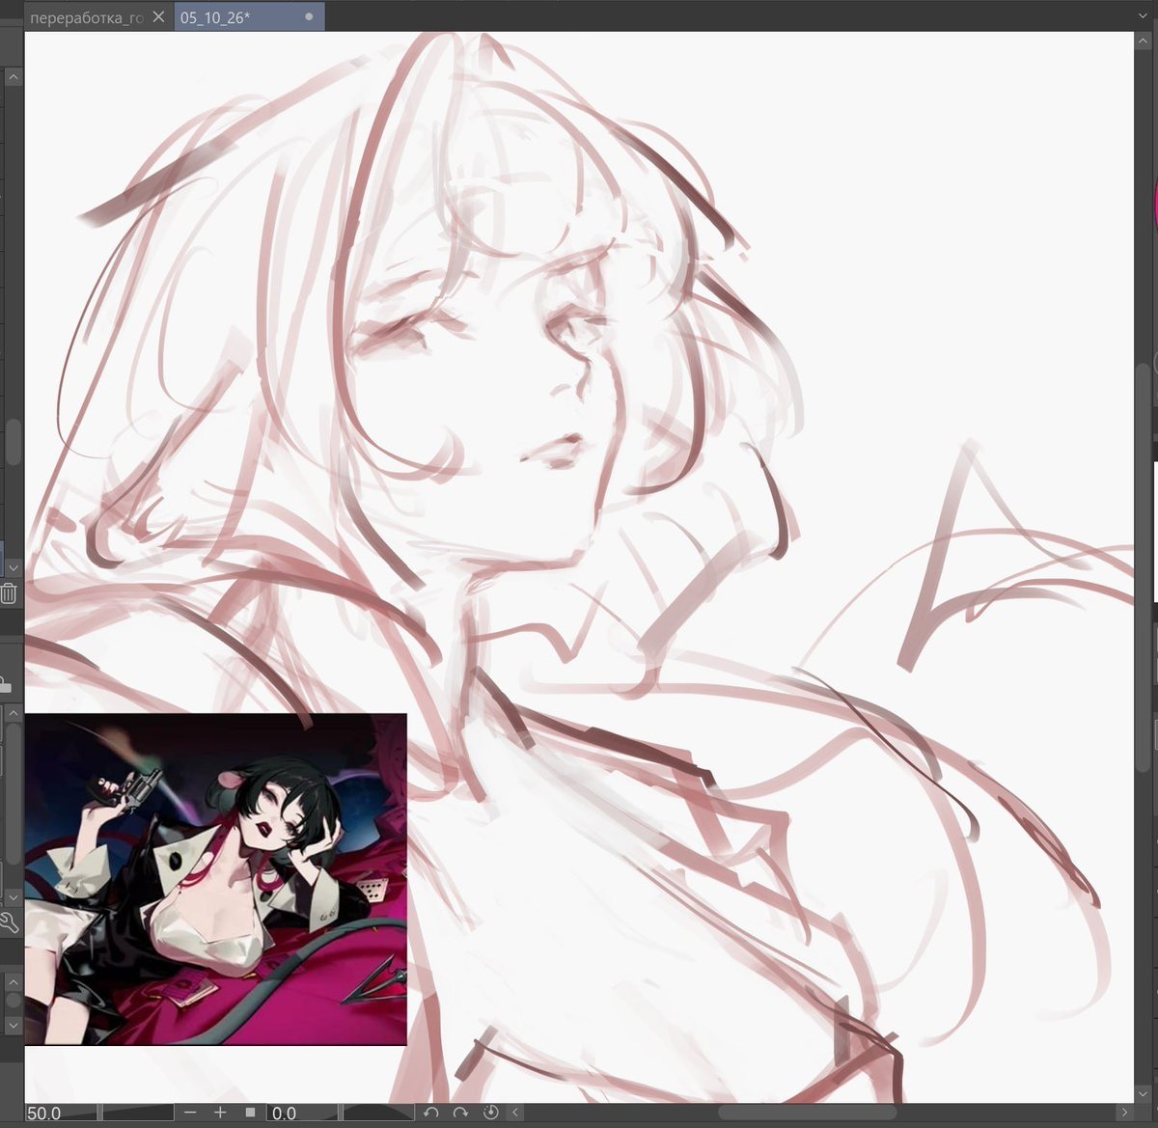This screenshot has width=1158, height=1128.
Task: Zoom out with the minus button
Action: tap(190, 1113)
